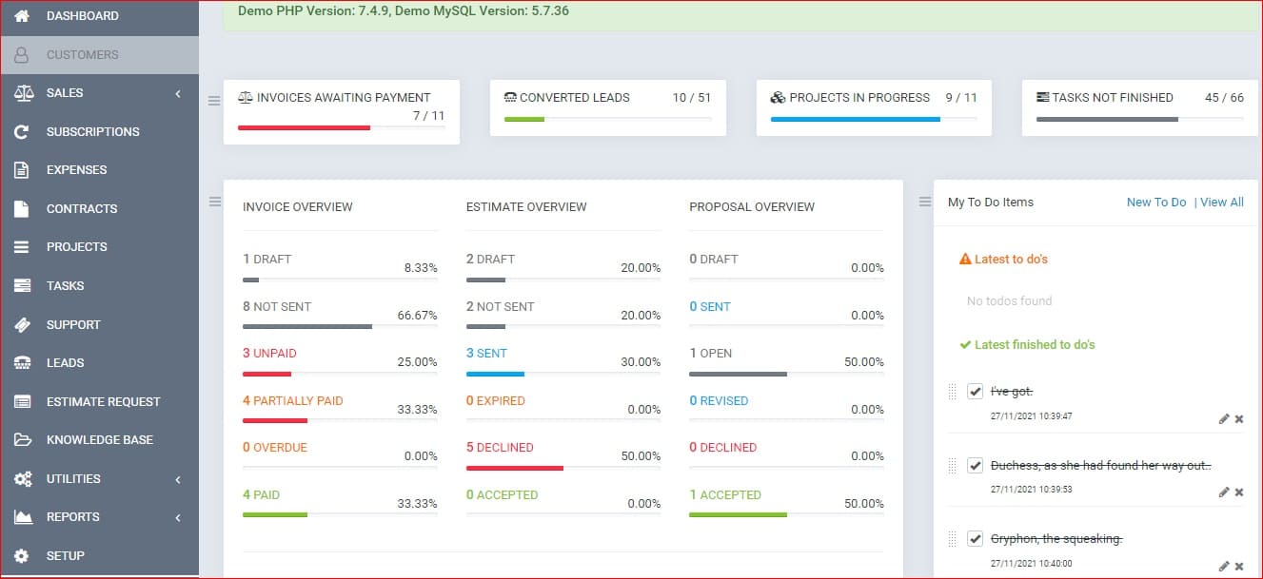Click the 0 Expired estimates label
Screen dimensions: 1263x579
(496, 401)
